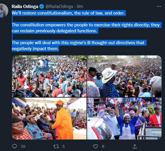
Task: Retweet this post using the retweet icon
Action: [x=56, y=146]
